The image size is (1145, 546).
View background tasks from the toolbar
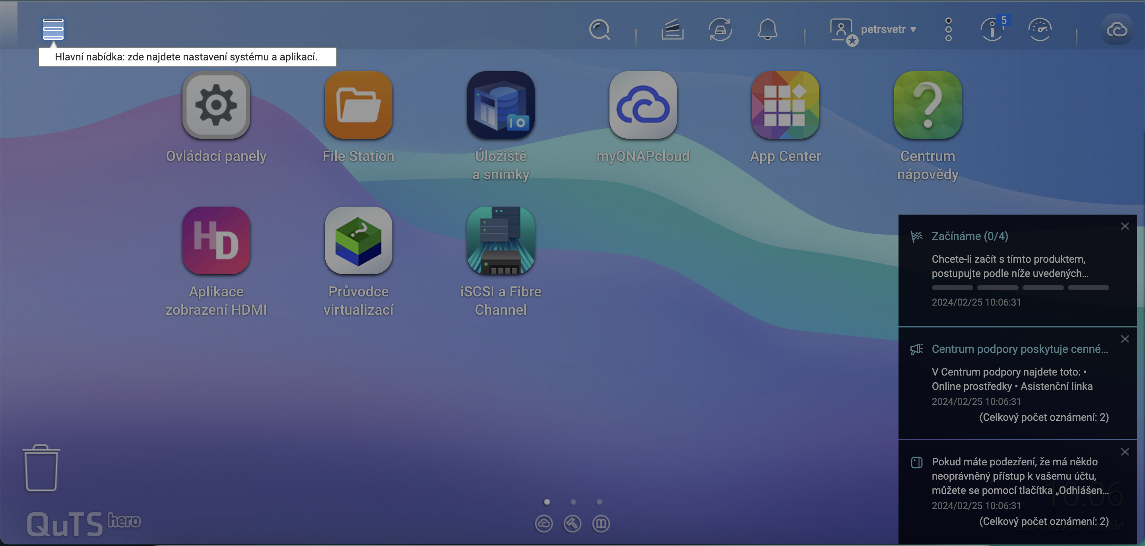672,29
